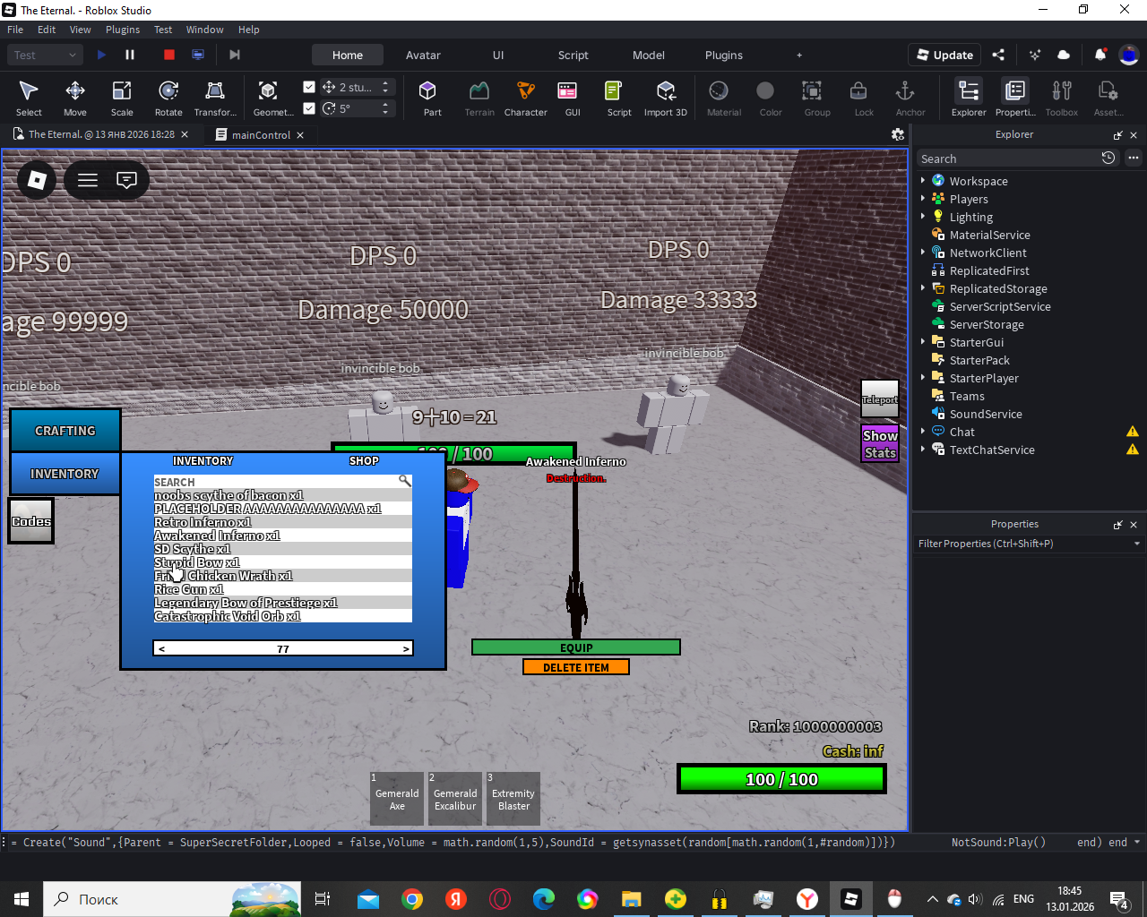This screenshot has width=1147, height=917.
Task: Open the File menu
Action: point(15,30)
